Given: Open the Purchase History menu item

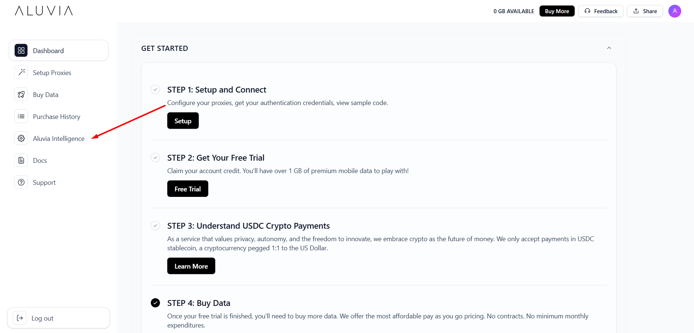Looking at the screenshot, I should click(x=56, y=117).
